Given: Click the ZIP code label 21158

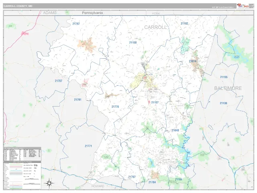Looking at the screenshot, I should 133,43.
